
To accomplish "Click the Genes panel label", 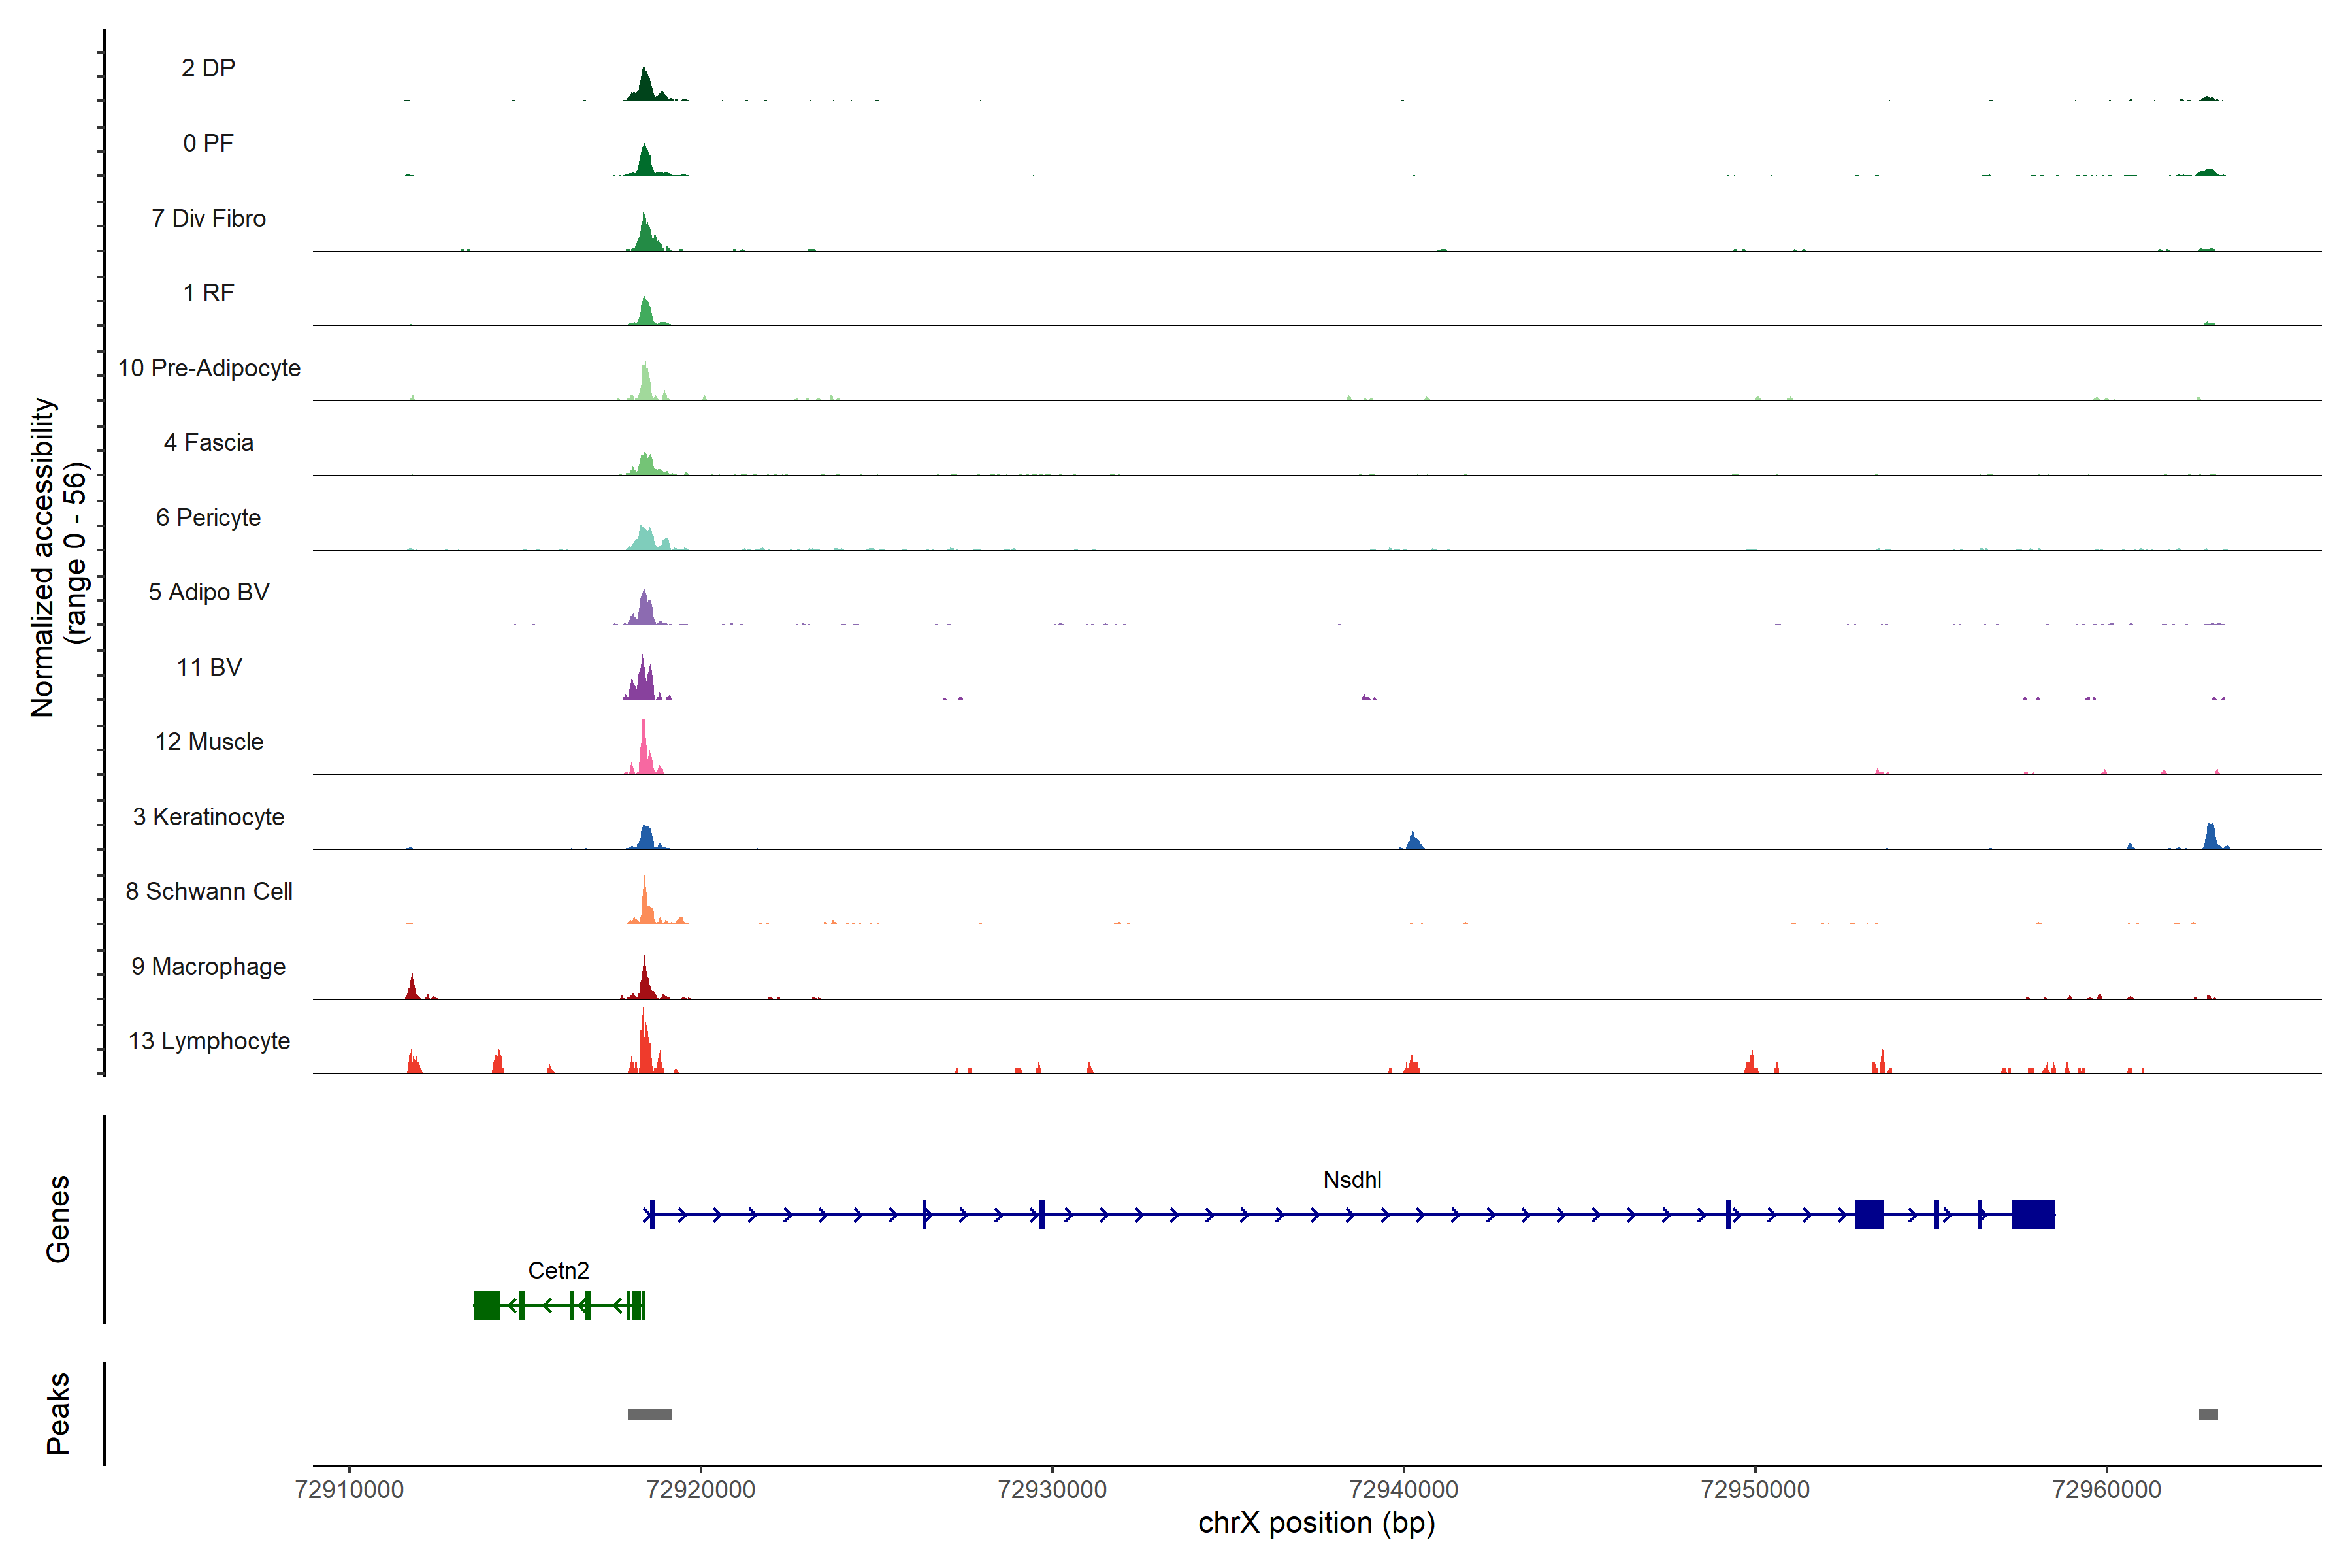I will point(58,1218).
